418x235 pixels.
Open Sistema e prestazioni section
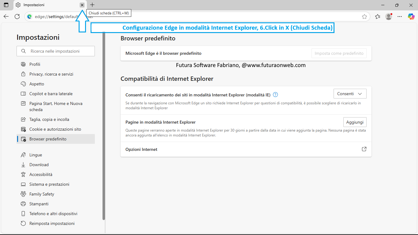tap(56, 184)
